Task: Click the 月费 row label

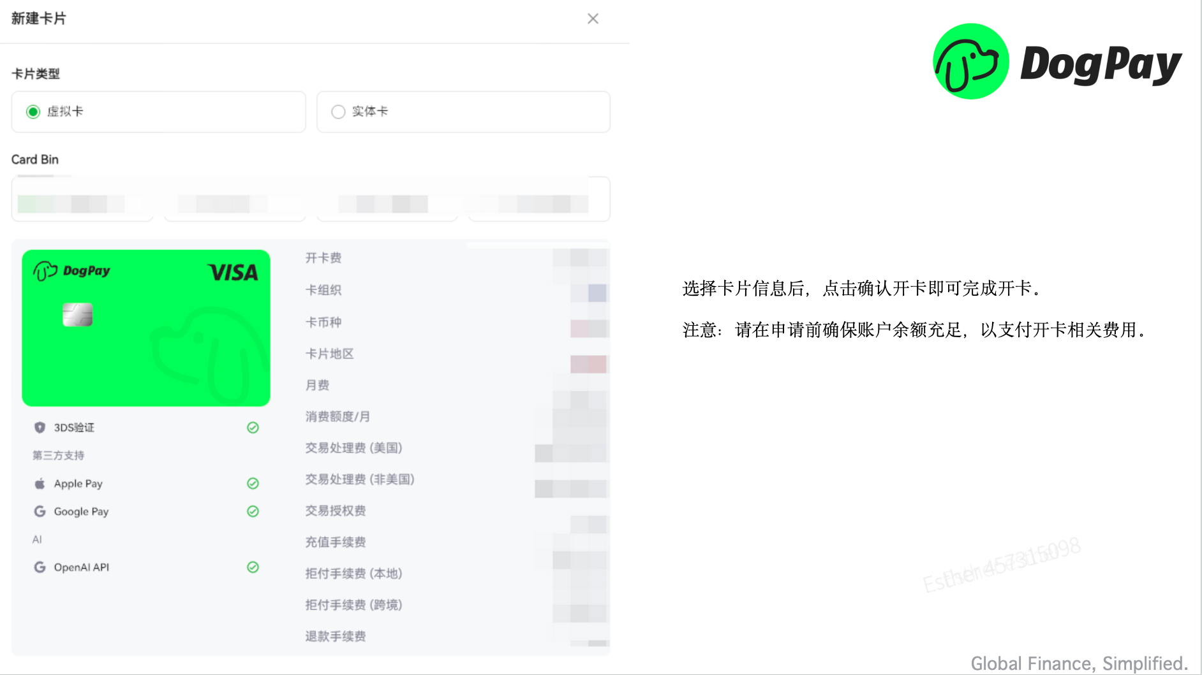Action: click(317, 385)
